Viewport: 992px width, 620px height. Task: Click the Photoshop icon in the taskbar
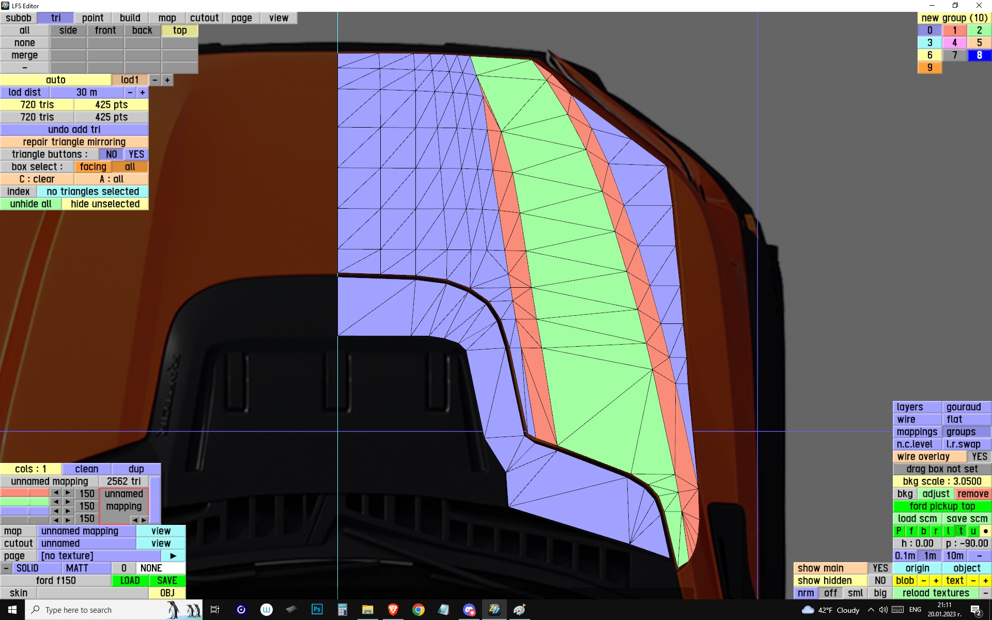click(x=317, y=610)
